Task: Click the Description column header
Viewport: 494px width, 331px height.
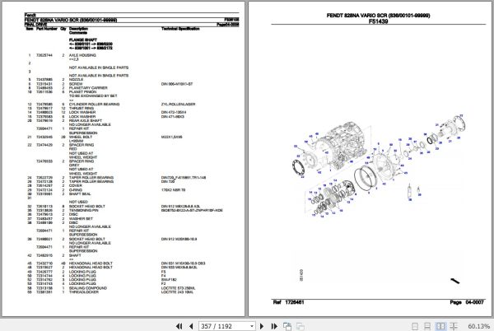Action: [78, 29]
